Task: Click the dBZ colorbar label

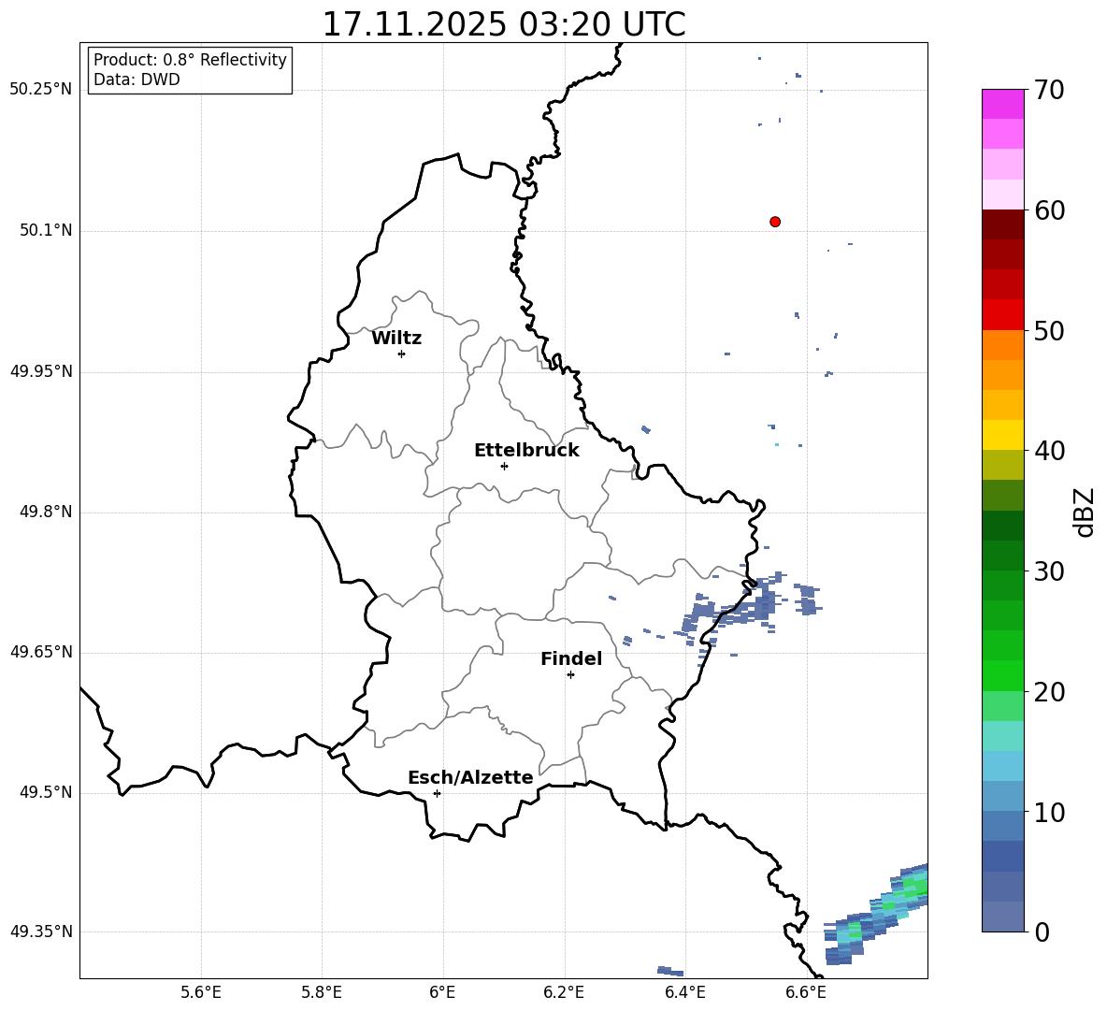Action: click(1084, 512)
